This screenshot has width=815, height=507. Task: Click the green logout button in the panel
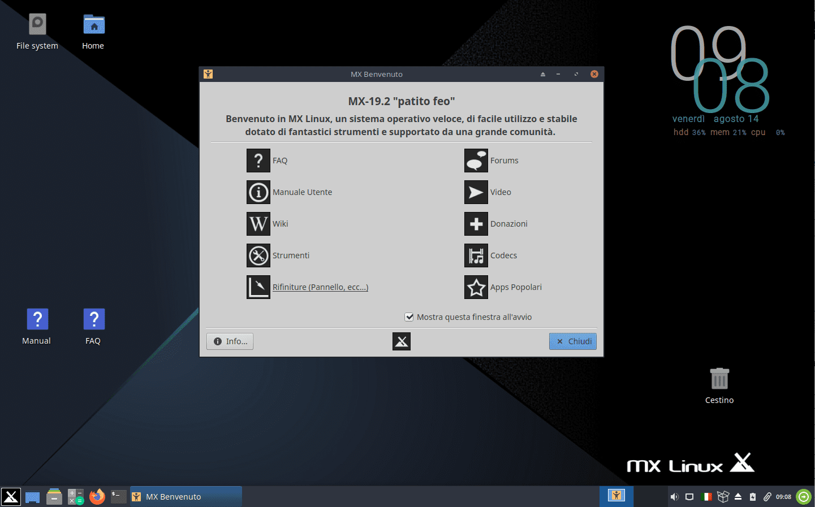[804, 497]
